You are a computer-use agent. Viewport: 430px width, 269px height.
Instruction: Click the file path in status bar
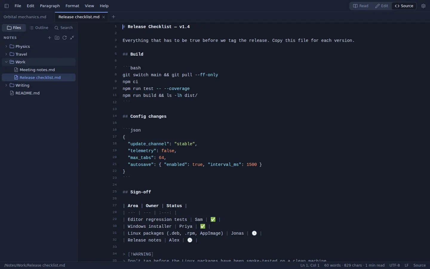[35, 265]
